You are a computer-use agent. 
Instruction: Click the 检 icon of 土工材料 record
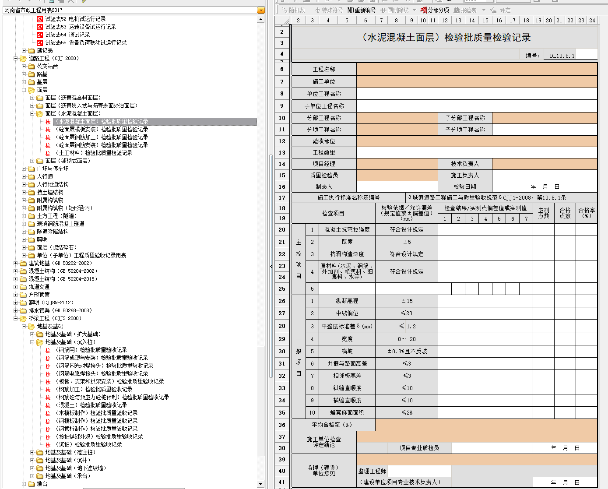tap(48, 153)
